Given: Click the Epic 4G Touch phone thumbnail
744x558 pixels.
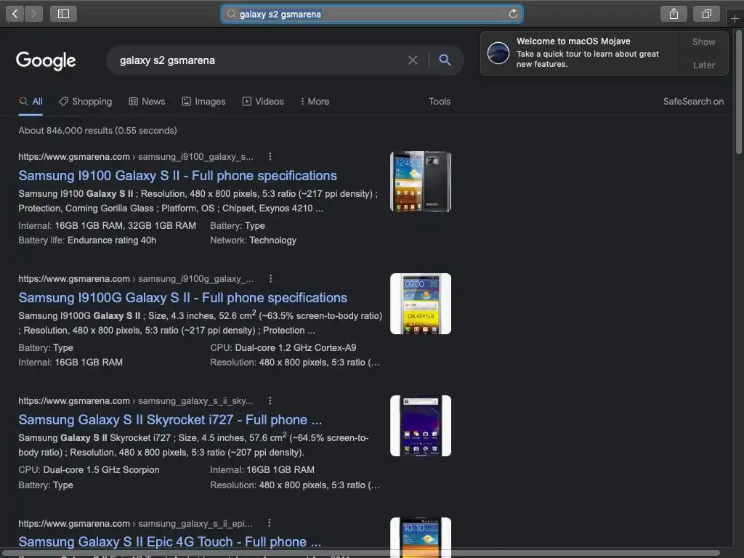Looking at the screenshot, I should 421,537.
